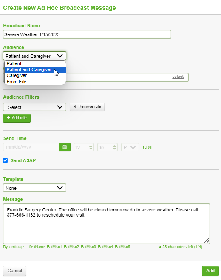Click the Add button to create broadcast

tap(210, 271)
